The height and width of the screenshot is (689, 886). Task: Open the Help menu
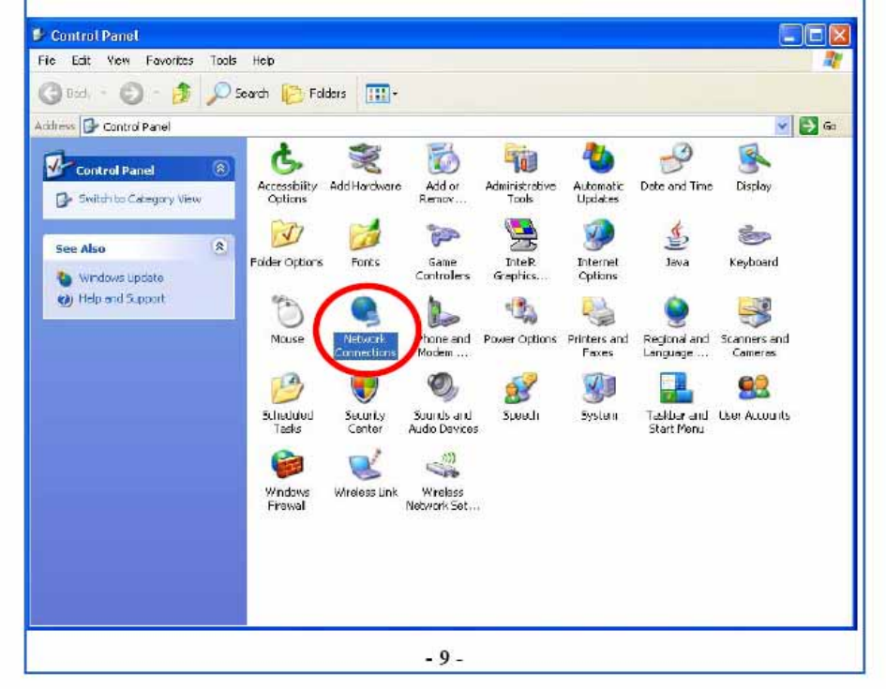pyautogui.click(x=263, y=60)
